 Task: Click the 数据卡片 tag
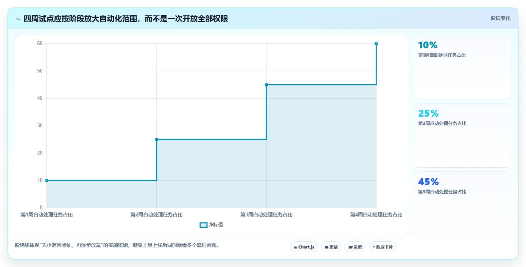coord(383,247)
